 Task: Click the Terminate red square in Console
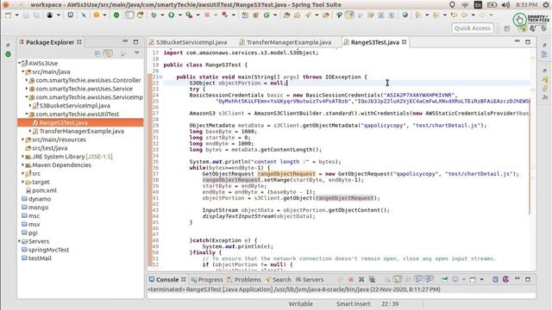pyautogui.click(x=351, y=279)
